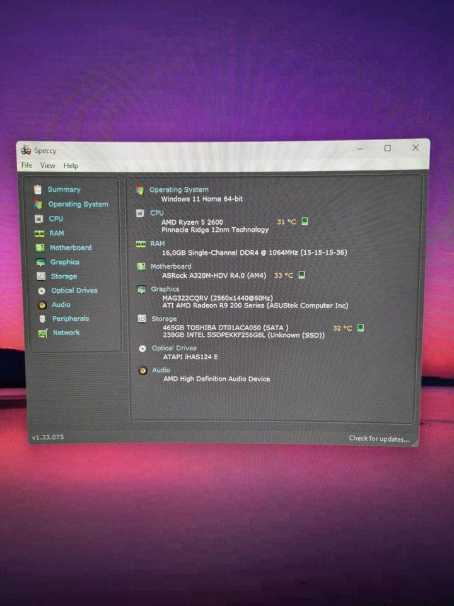Select Summary in the sidebar
Viewport: 454px width, 606px height.
click(64, 189)
